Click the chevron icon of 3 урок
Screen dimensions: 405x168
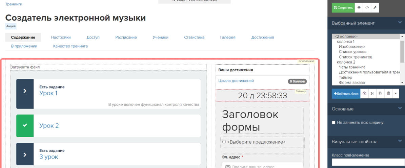click(x=25, y=154)
